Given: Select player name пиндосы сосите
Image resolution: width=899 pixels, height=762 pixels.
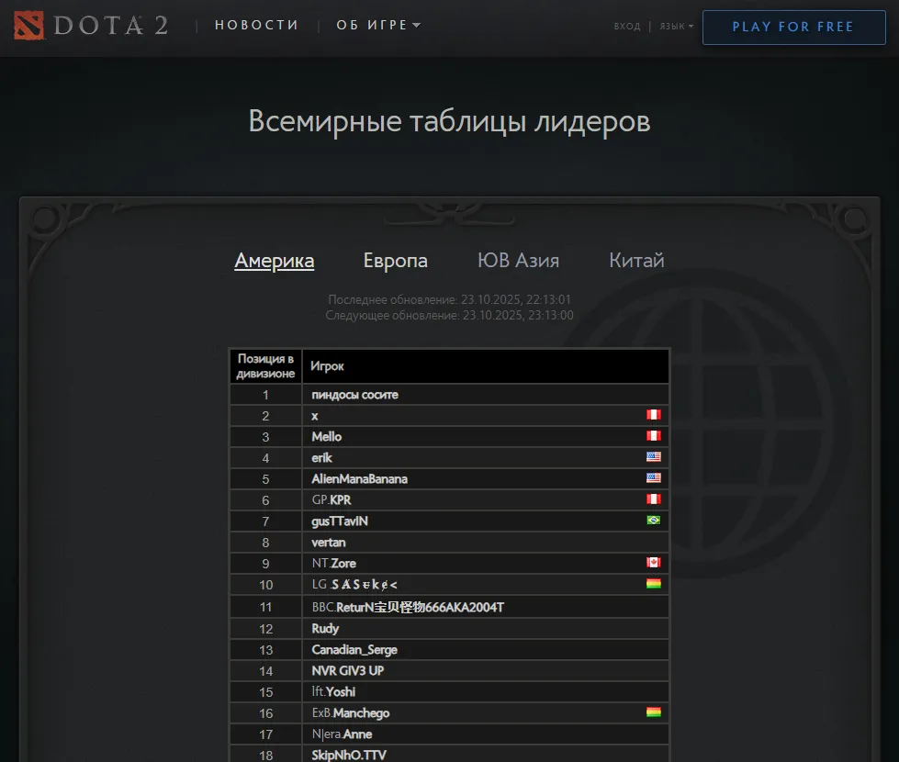Looking at the screenshot, I should (x=354, y=395).
